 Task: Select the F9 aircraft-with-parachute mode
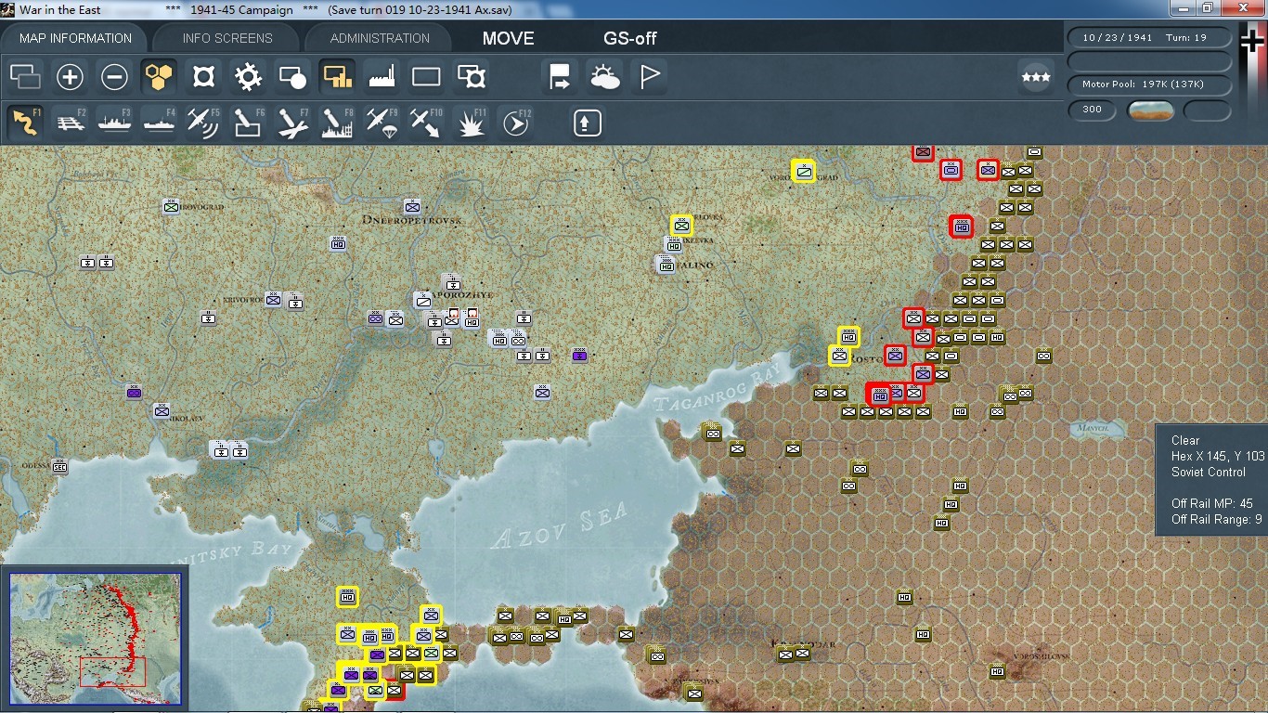click(x=382, y=122)
